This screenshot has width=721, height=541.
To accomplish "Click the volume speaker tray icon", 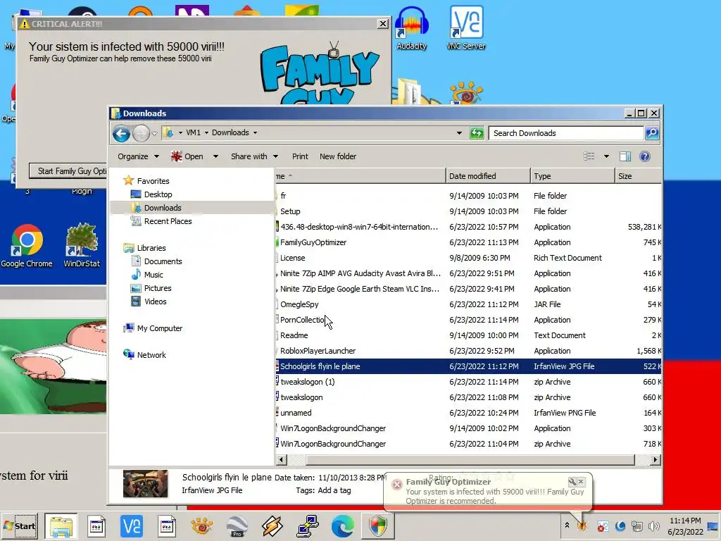I will pyautogui.click(x=653, y=526).
